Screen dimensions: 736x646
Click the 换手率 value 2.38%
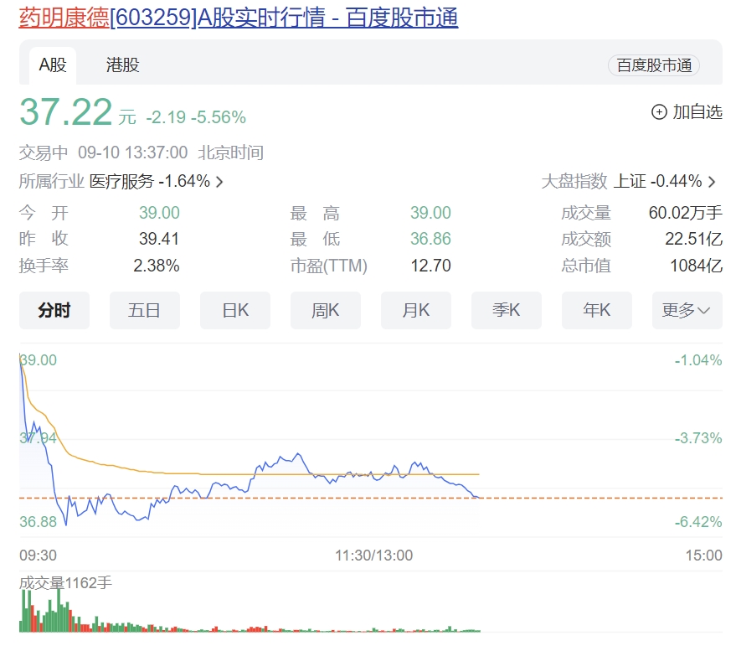coord(157,266)
